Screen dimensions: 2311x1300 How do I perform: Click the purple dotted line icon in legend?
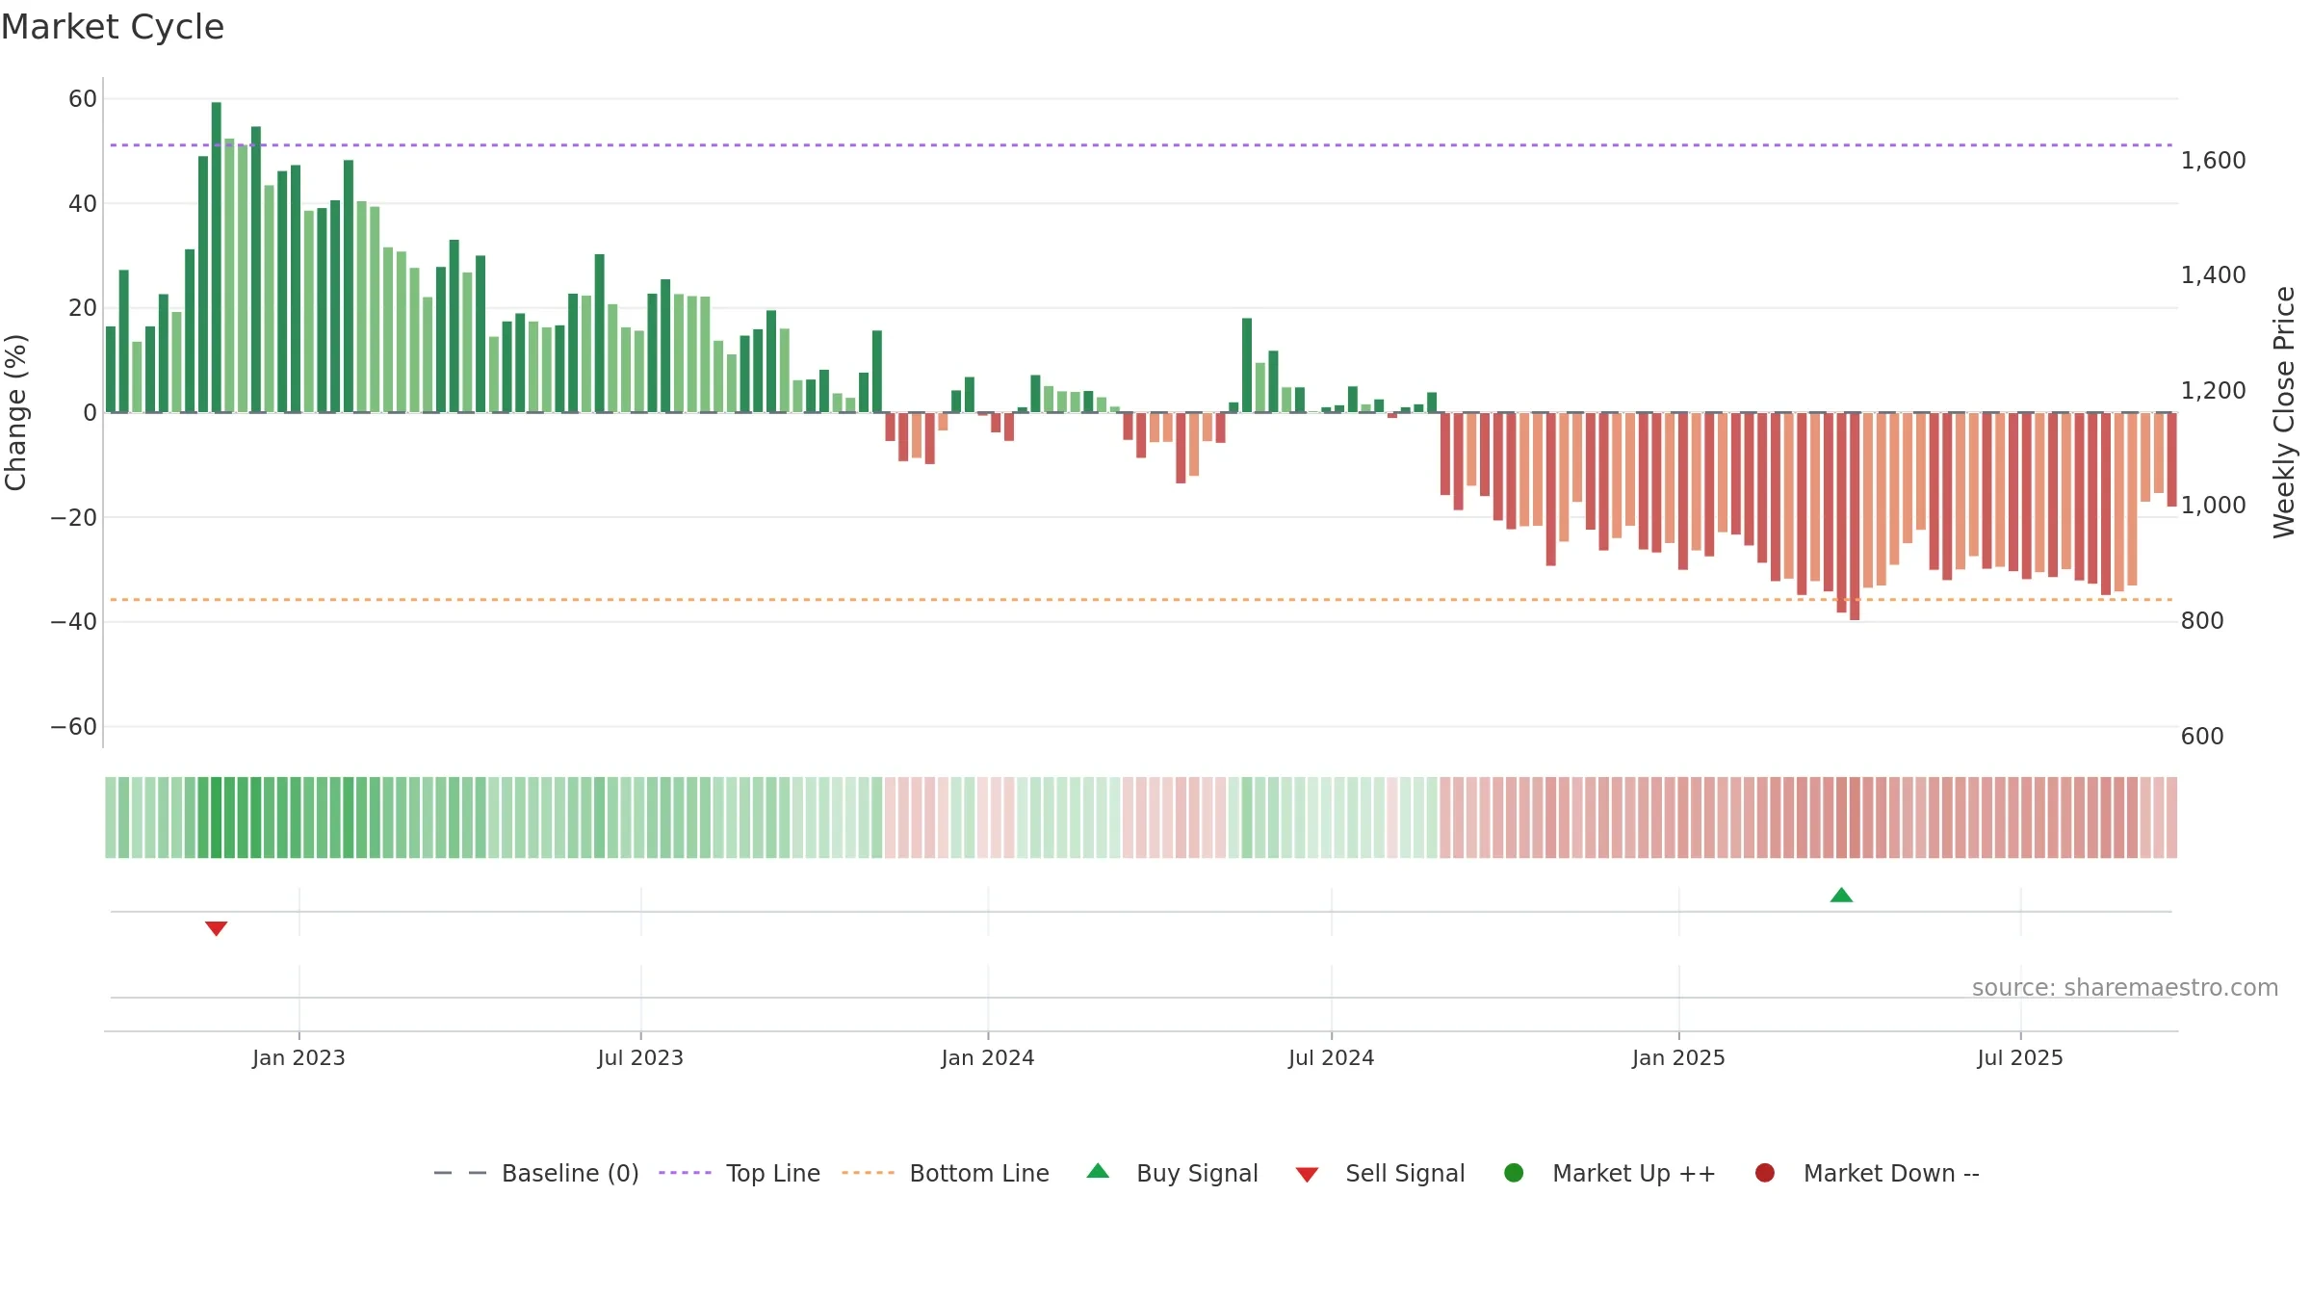[x=685, y=1173]
